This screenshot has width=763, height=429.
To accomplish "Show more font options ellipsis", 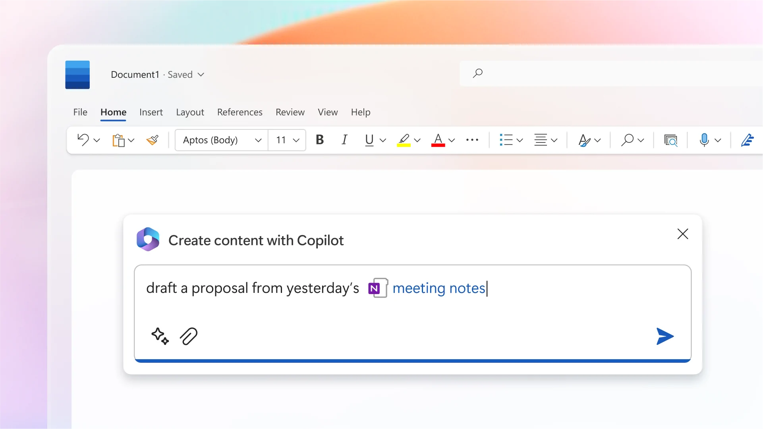I will pos(472,140).
